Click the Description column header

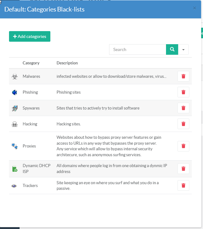[67, 63]
